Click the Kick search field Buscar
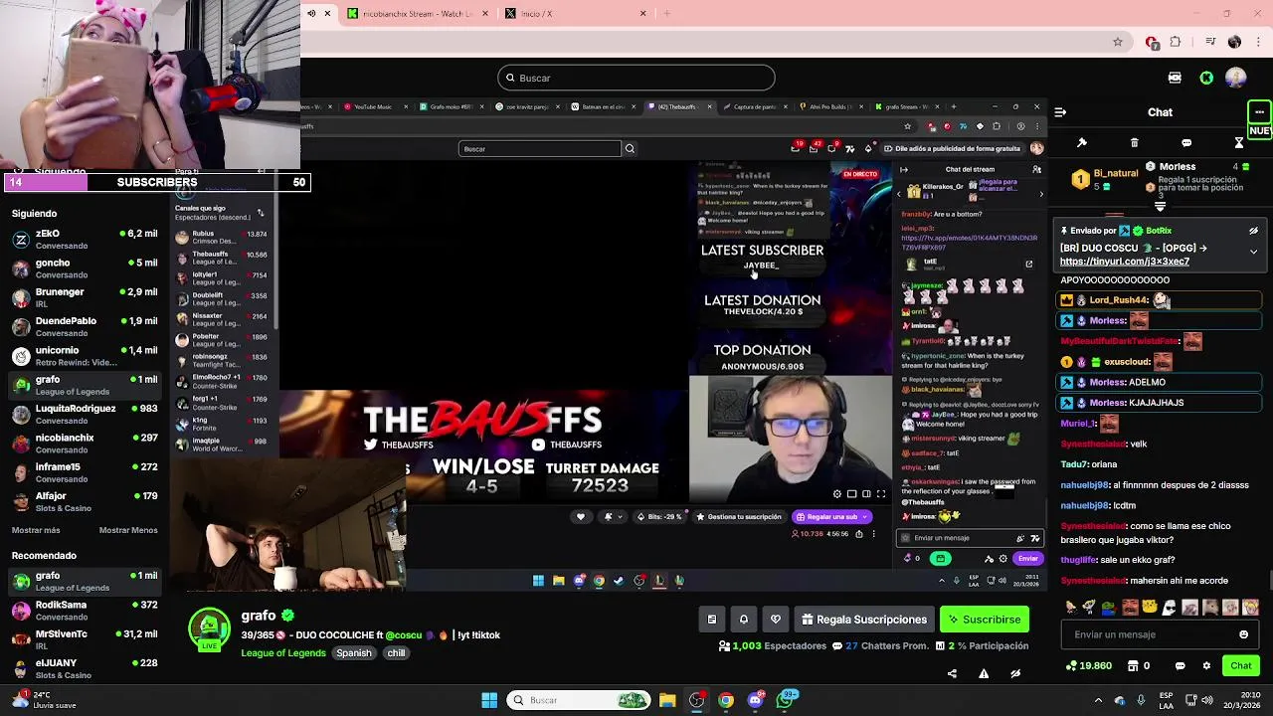 pyautogui.click(x=636, y=78)
